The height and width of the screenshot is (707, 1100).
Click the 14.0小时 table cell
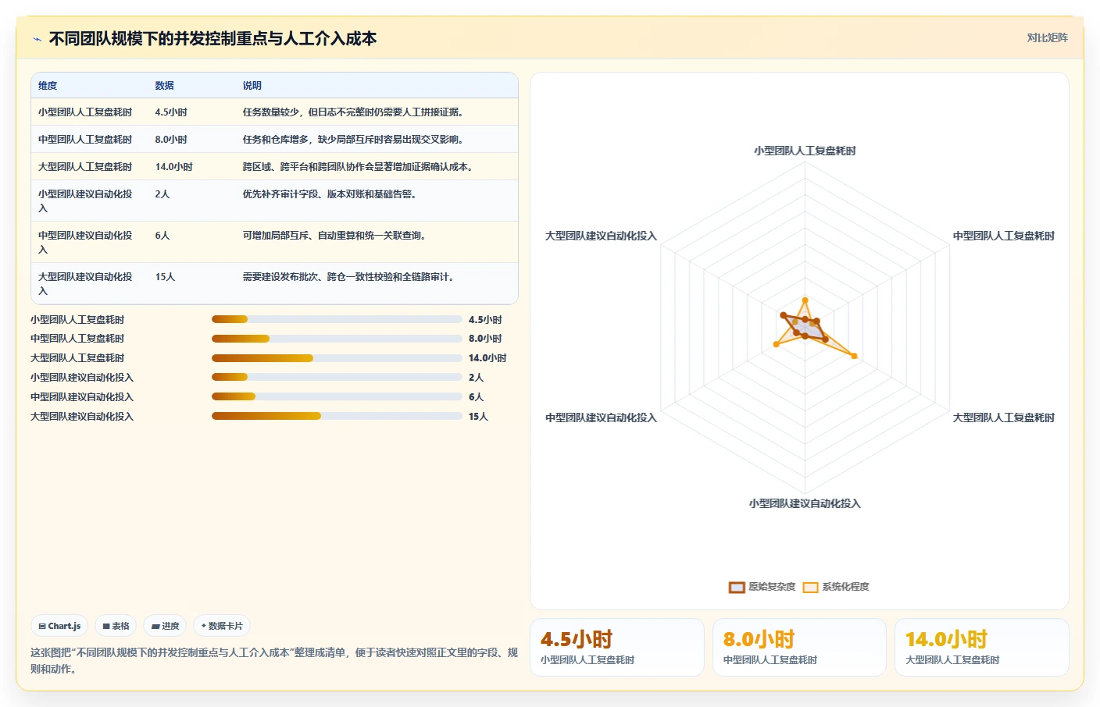click(x=173, y=167)
